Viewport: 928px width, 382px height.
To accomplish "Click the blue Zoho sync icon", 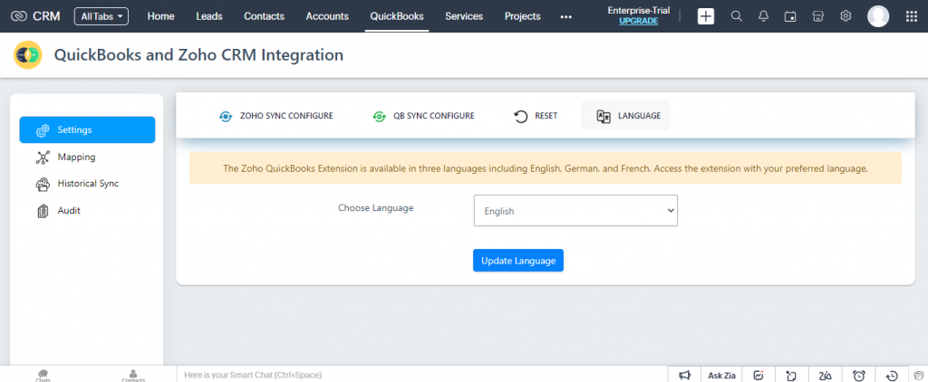I will (x=226, y=117).
